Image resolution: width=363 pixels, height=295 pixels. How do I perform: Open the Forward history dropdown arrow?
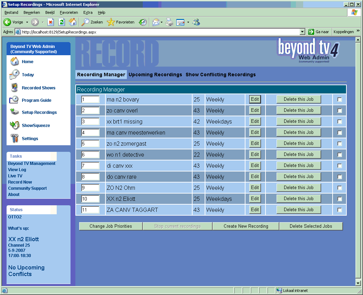[43, 22]
